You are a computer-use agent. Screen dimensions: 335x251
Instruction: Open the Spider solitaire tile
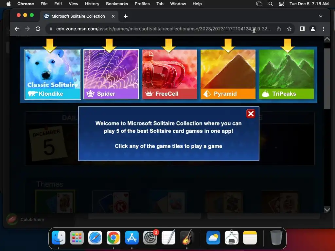point(111,74)
